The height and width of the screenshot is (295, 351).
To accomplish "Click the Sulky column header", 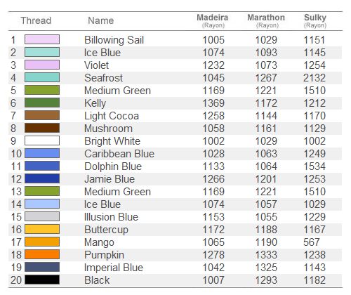I will (315, 20).
